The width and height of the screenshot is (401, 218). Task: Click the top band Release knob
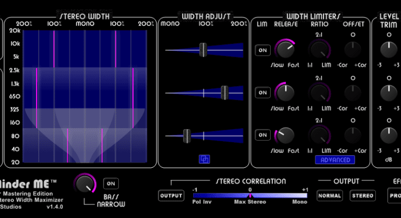tap(285, 50)
